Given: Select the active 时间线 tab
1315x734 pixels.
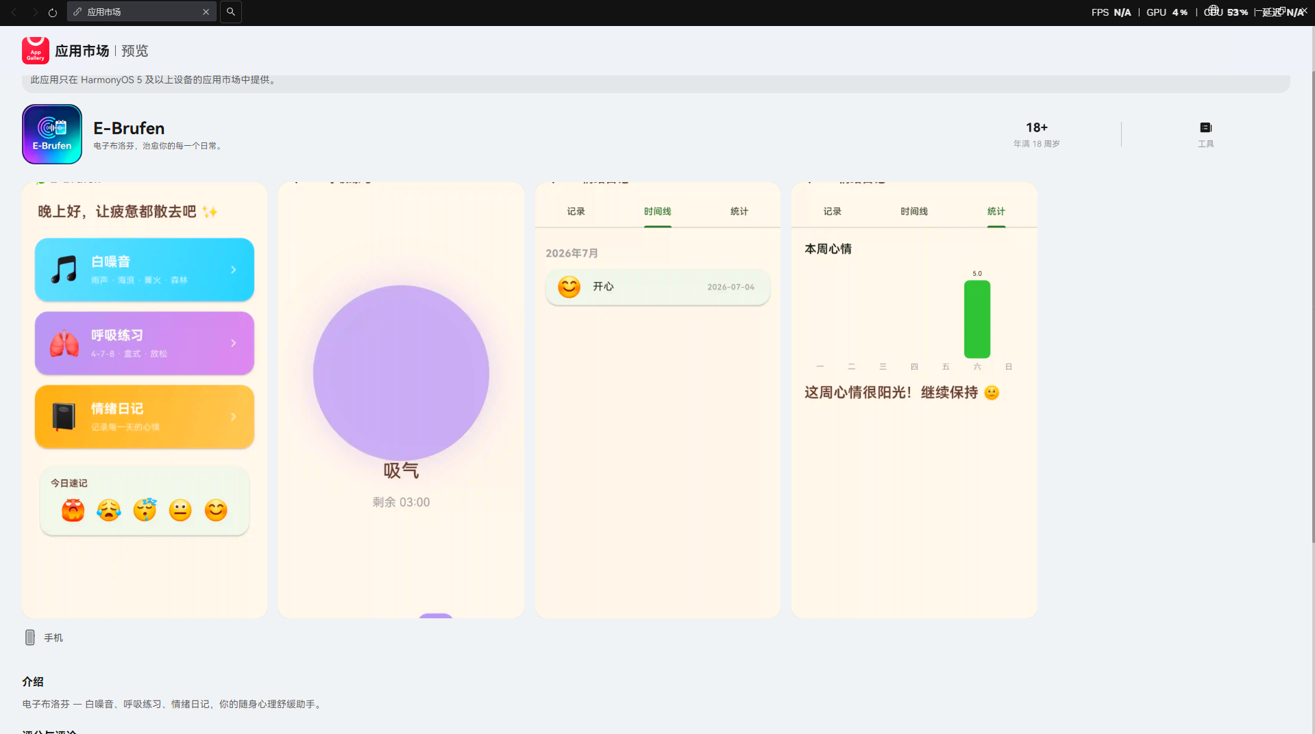Looking at the screenshot, I should [657, 212].
